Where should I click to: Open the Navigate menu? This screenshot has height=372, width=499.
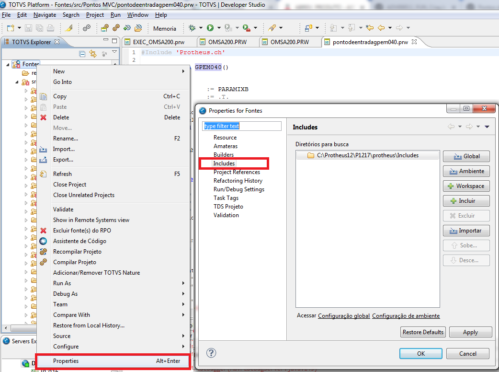(45, 15)
